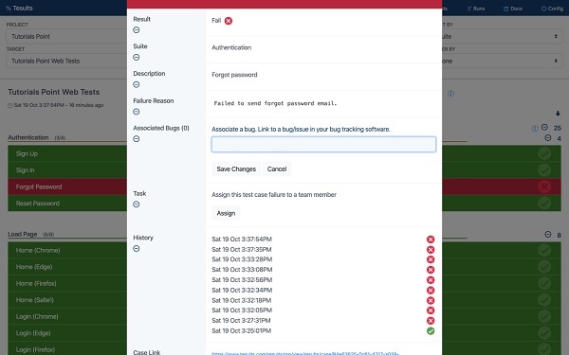
Task: Collapse the History section minus icon
Action: coord(136,248)
